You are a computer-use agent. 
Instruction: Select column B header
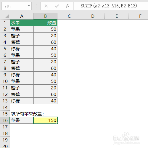(45, 16)
